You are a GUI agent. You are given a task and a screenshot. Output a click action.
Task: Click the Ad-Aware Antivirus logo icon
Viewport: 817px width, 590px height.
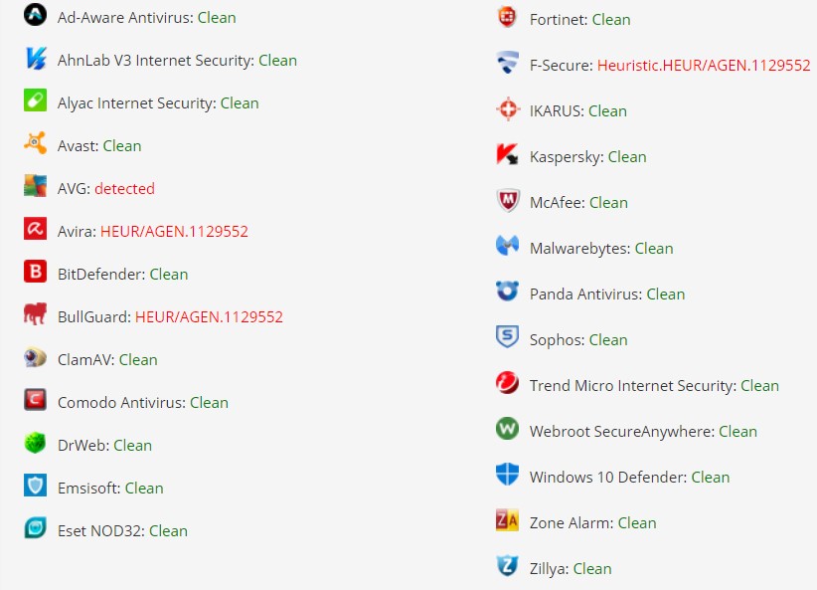pos(36,15)
